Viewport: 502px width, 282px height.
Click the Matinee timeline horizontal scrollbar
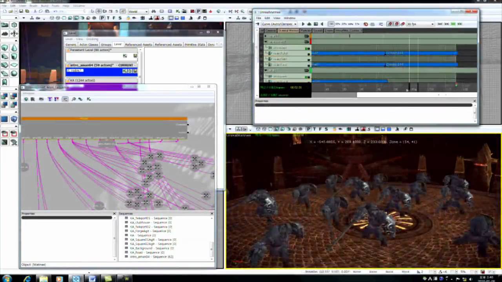[417, 95]
